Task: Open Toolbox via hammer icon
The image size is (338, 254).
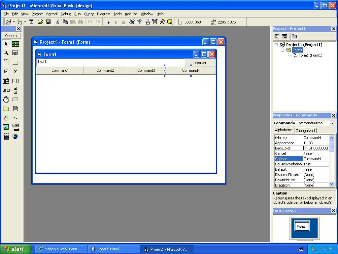Action: 162,22
